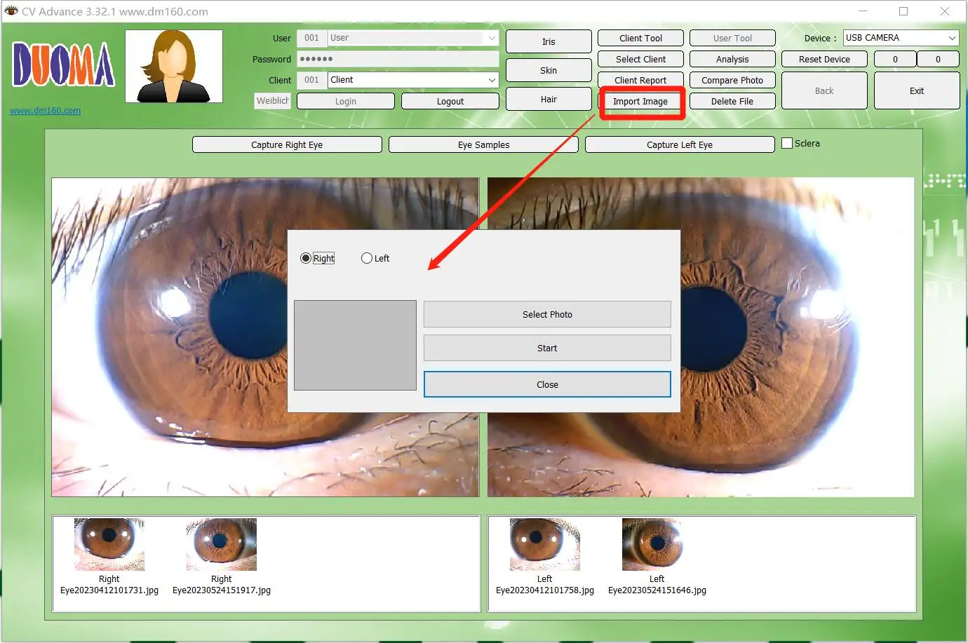This screenshot has width=968, height=643.
Task: Close the import image dialog
Action: tap(547, 384)
